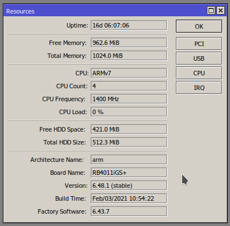230x226 pixels.
Task: Click the 'Total HDD Size:' label
Action: click(x=65, y=142)
